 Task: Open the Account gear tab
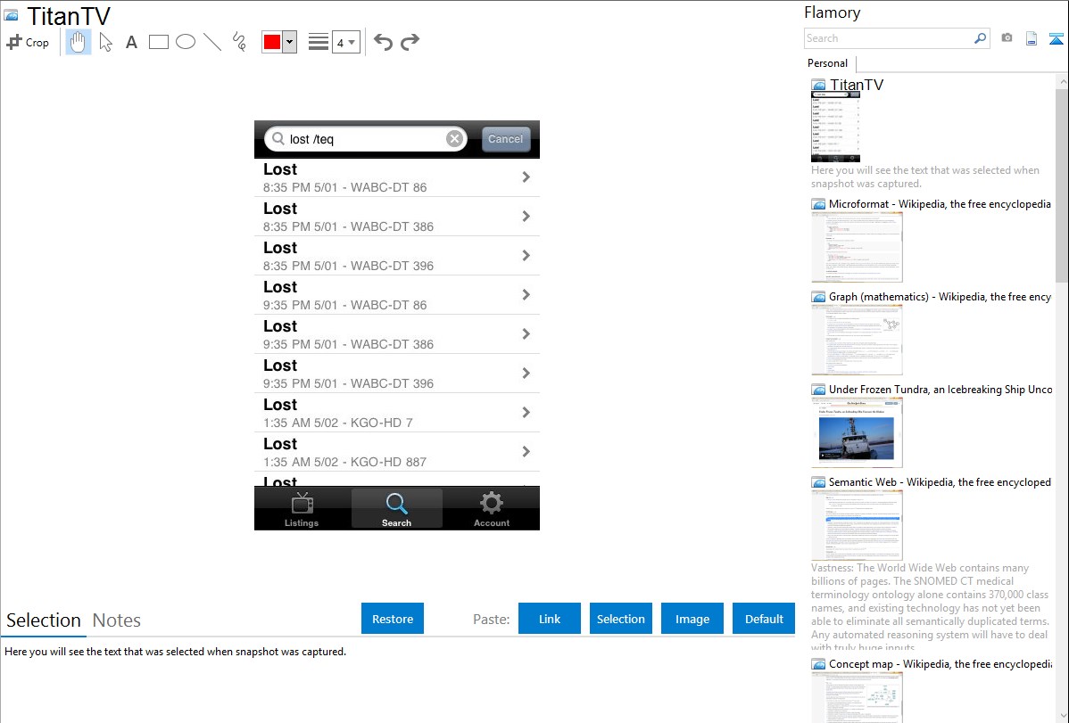492,509
